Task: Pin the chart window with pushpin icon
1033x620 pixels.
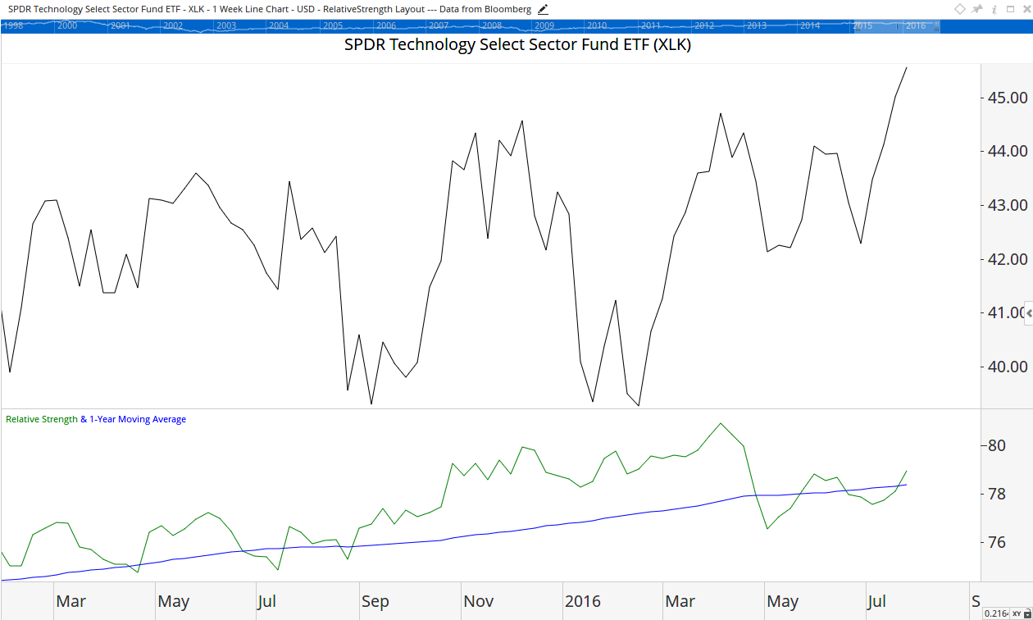Action: 977,9
